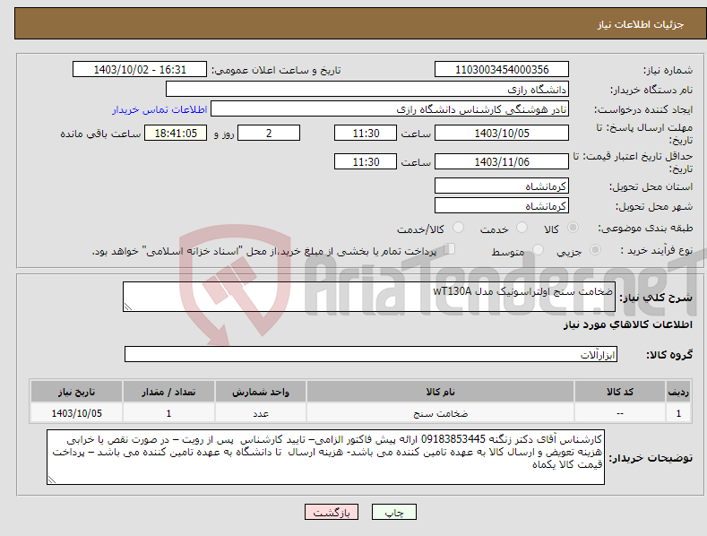Click the remaining time 18:41:05 field
This screenshot has height=536, width=707.
tap(176, 133)
